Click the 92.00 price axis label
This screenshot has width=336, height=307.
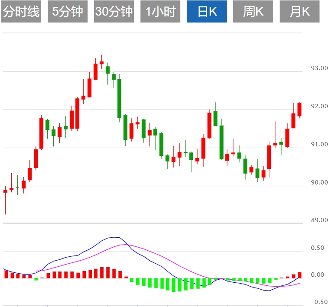tap(319, 106)
